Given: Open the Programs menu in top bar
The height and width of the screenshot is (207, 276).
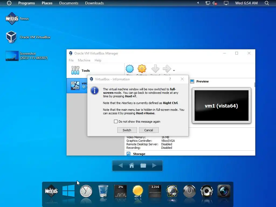Looking at the screenshot, I should click(27, 3).
